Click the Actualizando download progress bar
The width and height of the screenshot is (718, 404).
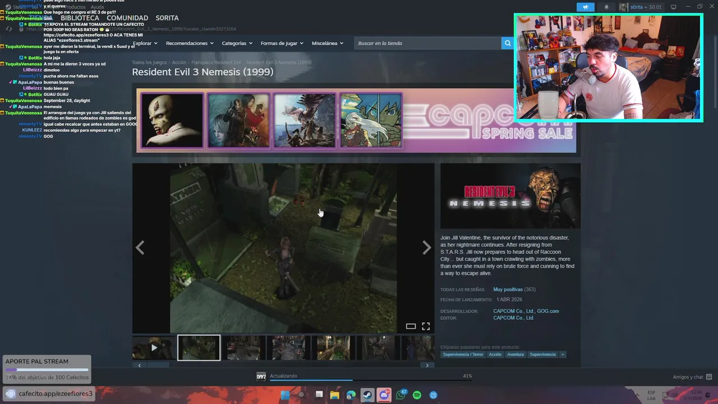coord(371,380)
